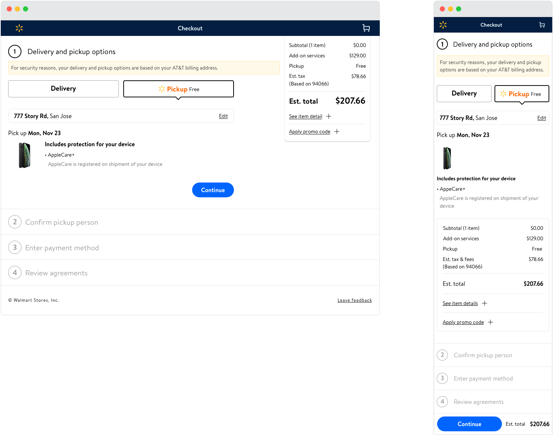
Task: Open step 2 Confirm pickup person on desktop
Action: [61, 222]
